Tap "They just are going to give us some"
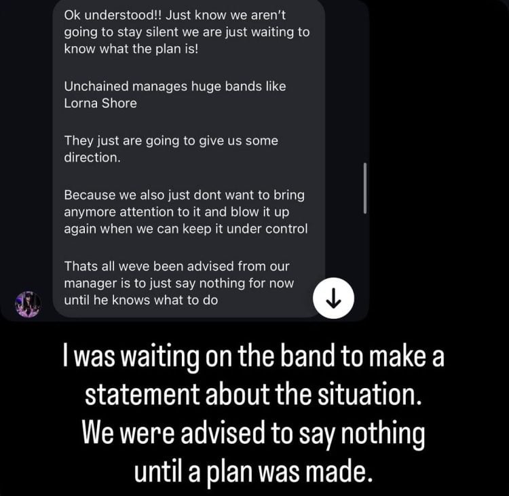 [171, 140]
